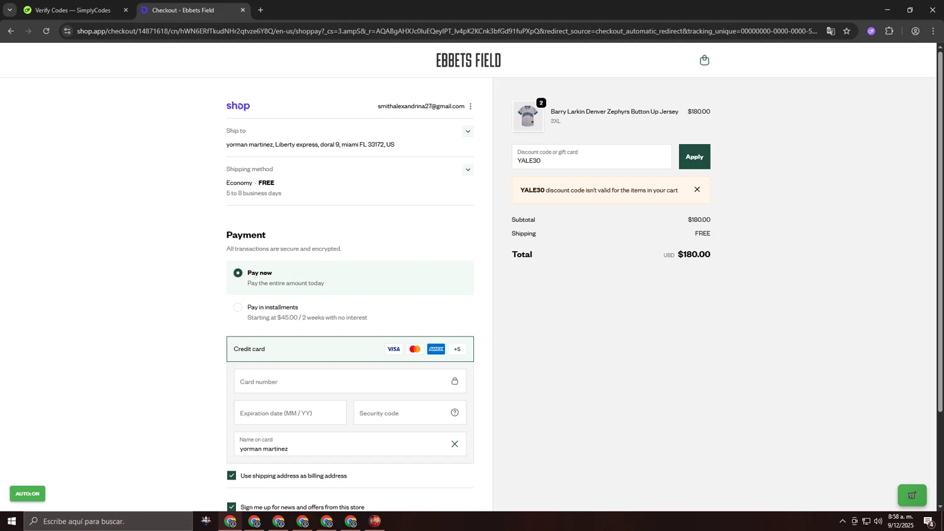Uncheck Sign me up for news and offers

click(x=232, y=507)
